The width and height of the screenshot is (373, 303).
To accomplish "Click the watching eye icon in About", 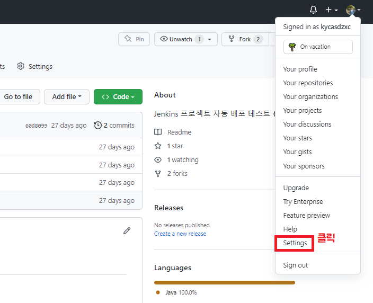I will [x=158, y=159].
